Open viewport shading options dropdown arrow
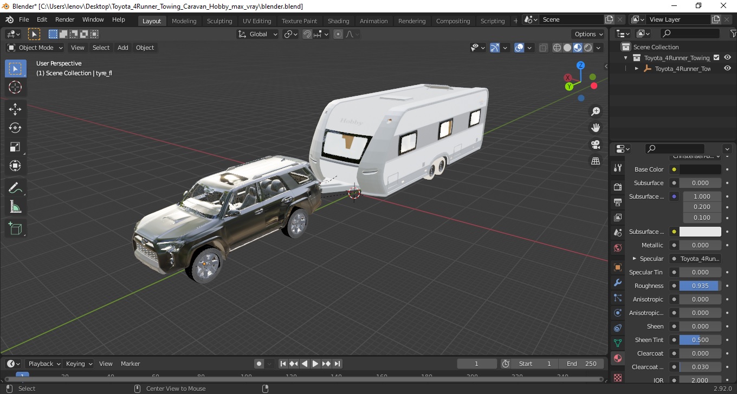Image resolution: width=737 pixels, height=394 pixels. pos(599,48)
